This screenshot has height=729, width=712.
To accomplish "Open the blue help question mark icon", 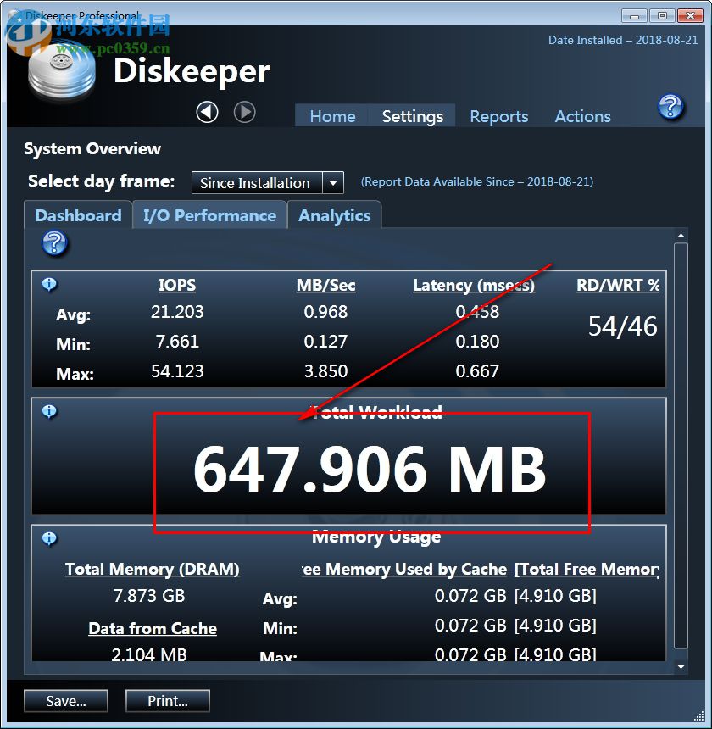I will [x=670, y=108].
